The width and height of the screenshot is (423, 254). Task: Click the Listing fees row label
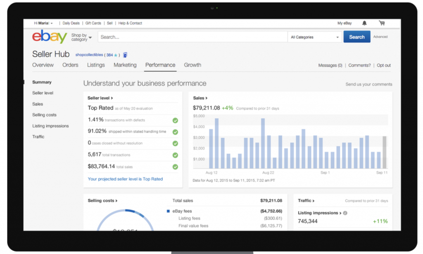pyautogui.click(x=189, y=219)
